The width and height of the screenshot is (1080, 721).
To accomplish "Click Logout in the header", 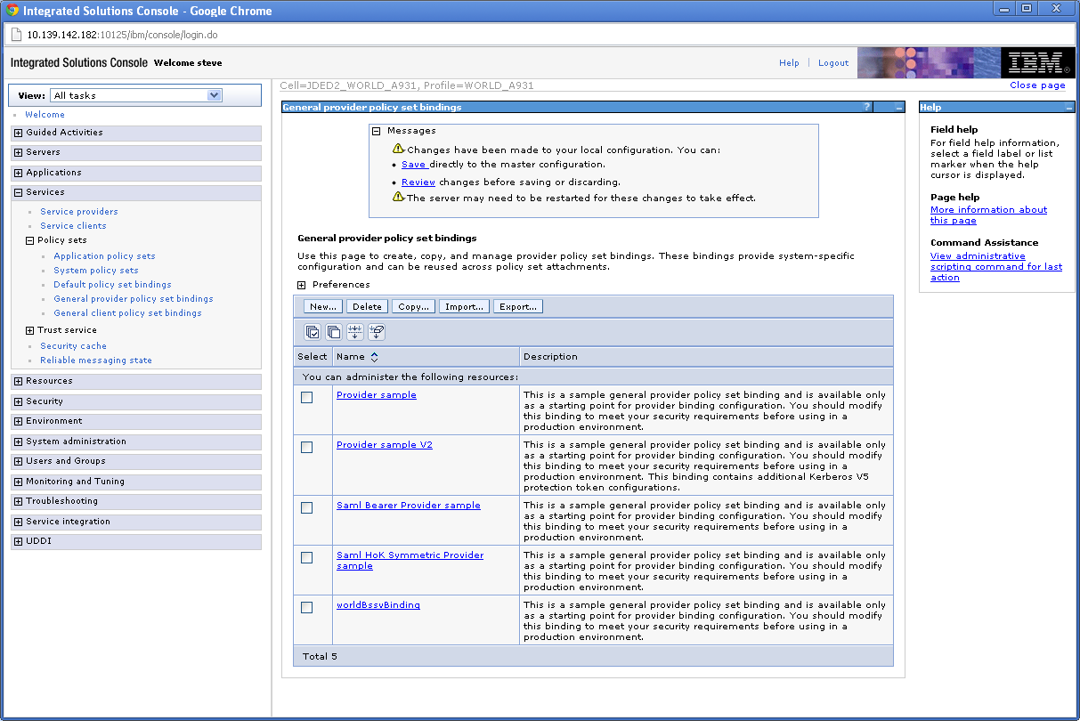I will [x=833, y=63].
